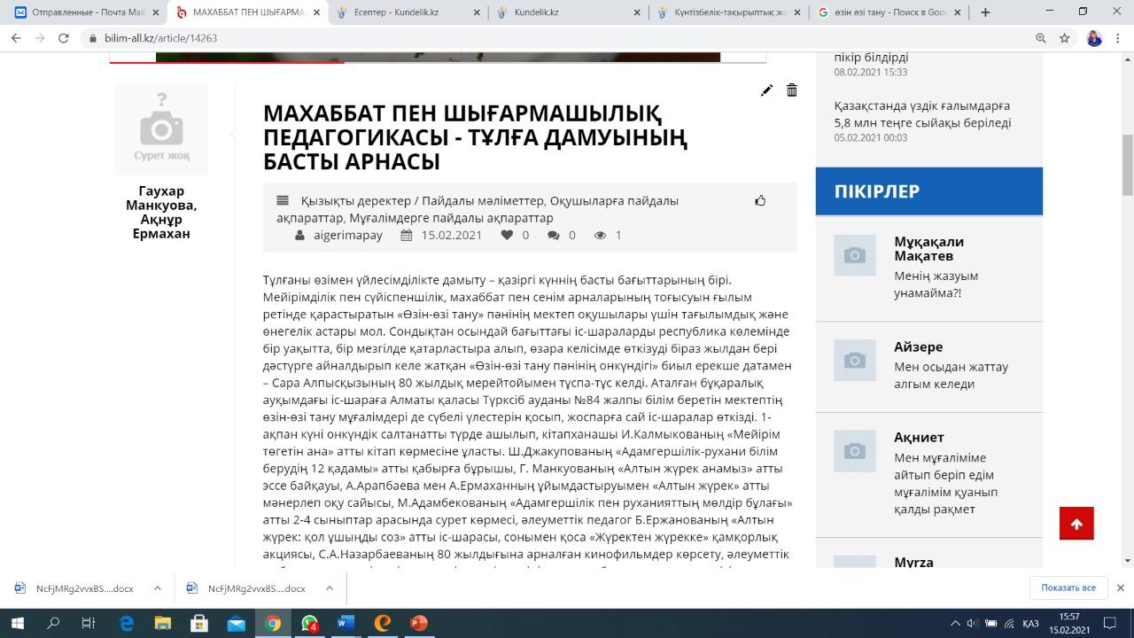Open the zoom magnifier icon in address bar
The width and height of the screenshot is (1134, 638).
click(1041, 38)
